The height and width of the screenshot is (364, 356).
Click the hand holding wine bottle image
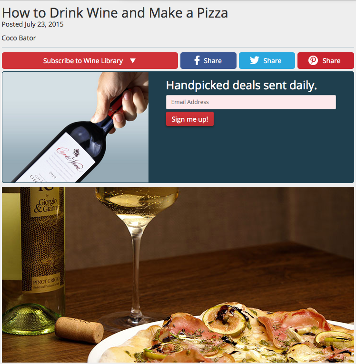click(x=75, y=127)
